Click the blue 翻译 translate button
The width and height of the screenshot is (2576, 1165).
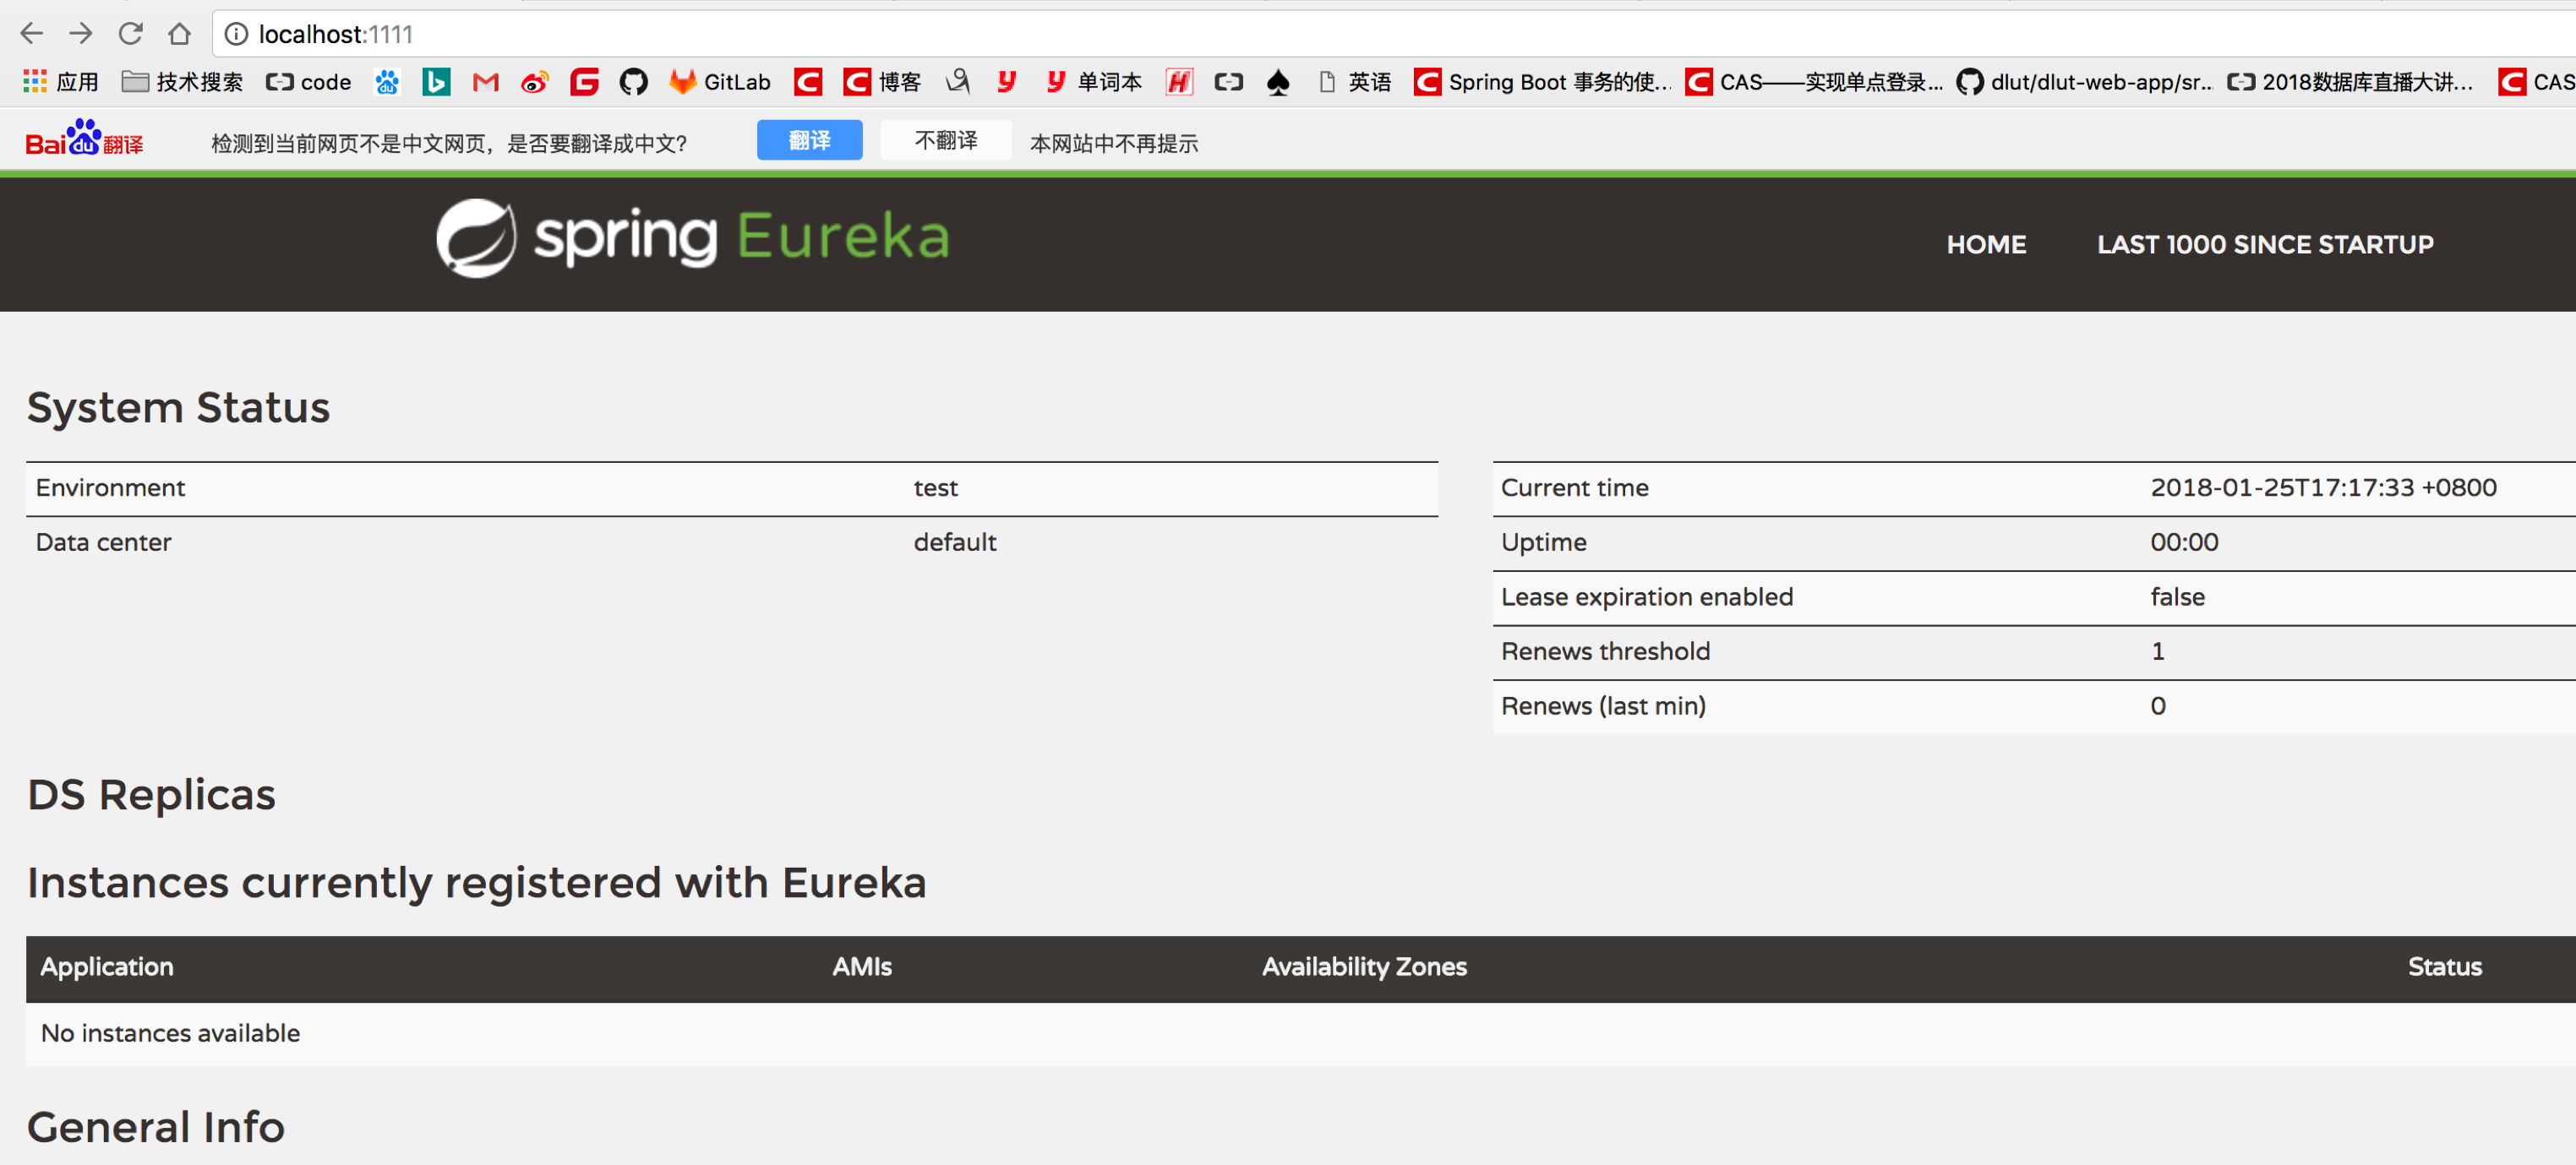809,141
